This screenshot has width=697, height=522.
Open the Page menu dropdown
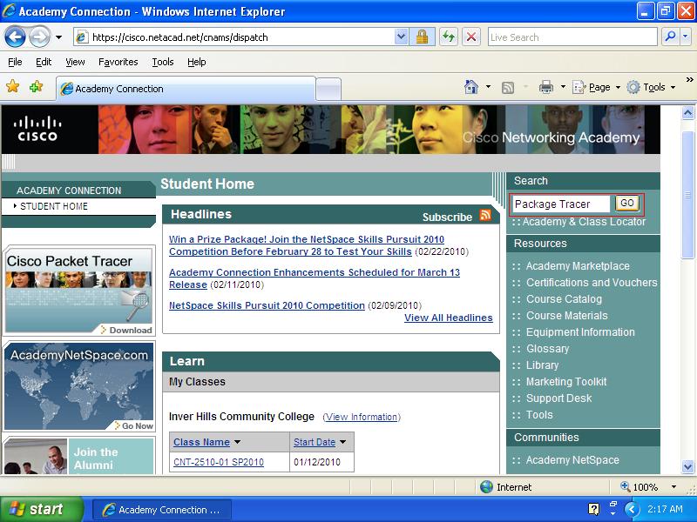point(597,87)
